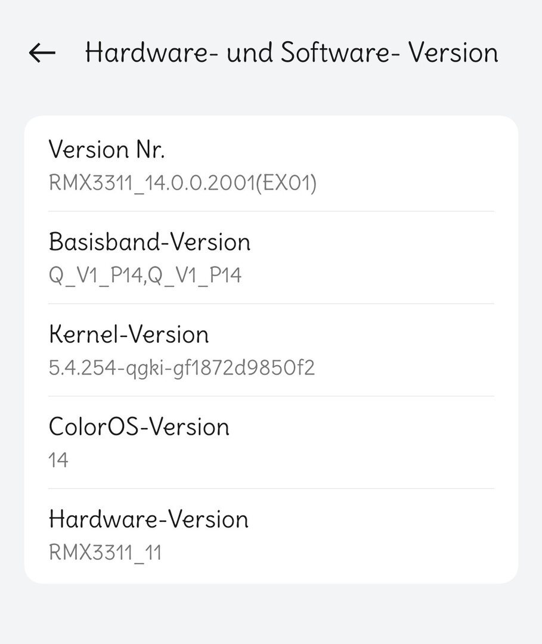This screenshot has width=542, height=644.
Task: Tap the ColorOS value 14
Action: [x=58, y=460]
